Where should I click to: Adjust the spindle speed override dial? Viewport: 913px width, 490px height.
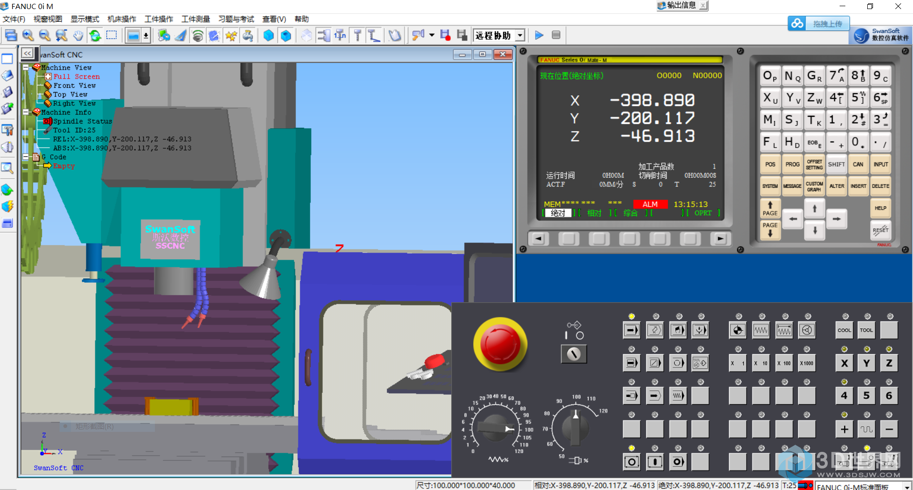pos(576,428)
